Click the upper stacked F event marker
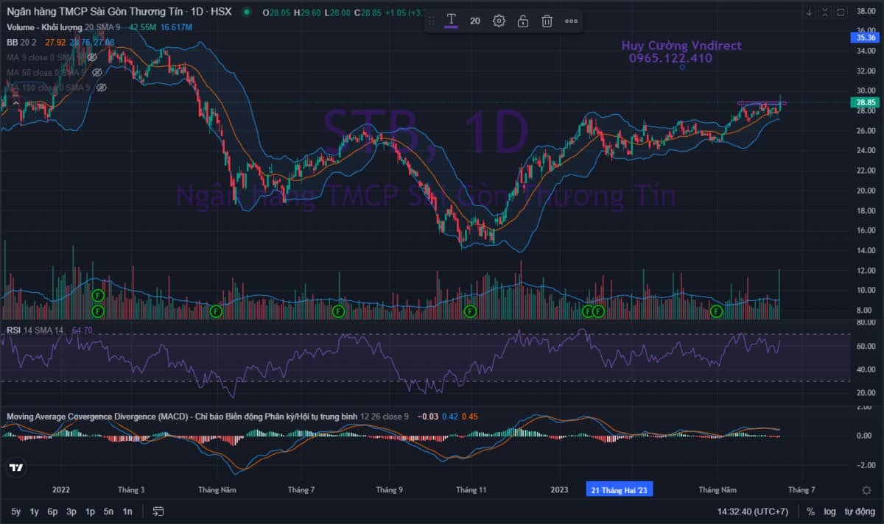884x524 pixels. 97,295
